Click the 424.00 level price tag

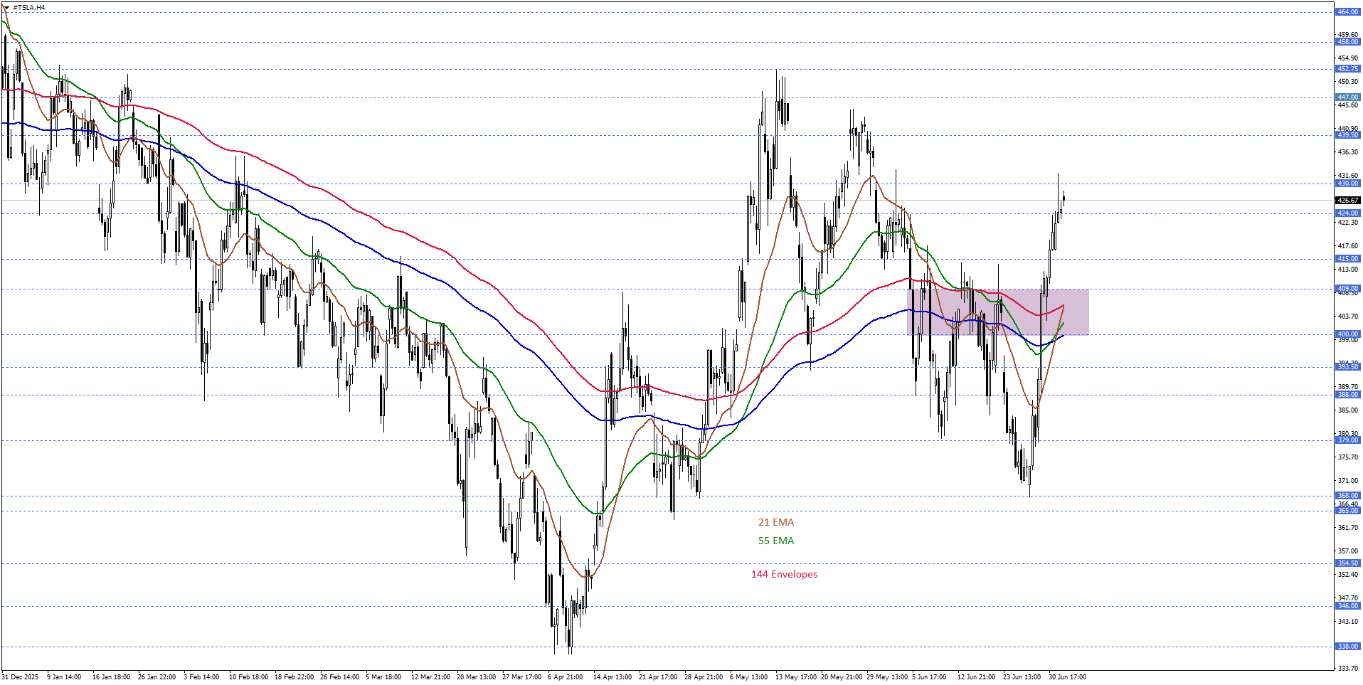click(1347, 213)
